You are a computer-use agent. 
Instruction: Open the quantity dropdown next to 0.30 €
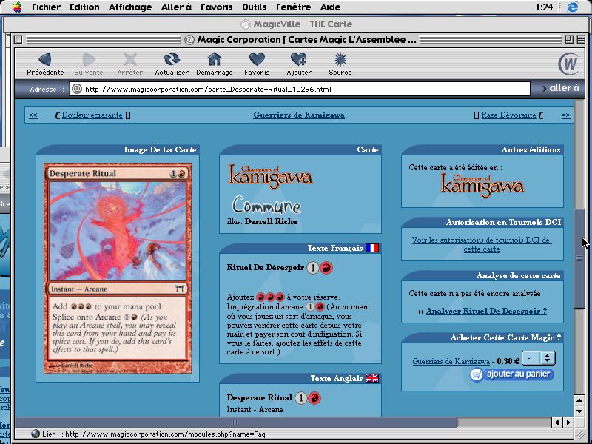pos(539,358)
